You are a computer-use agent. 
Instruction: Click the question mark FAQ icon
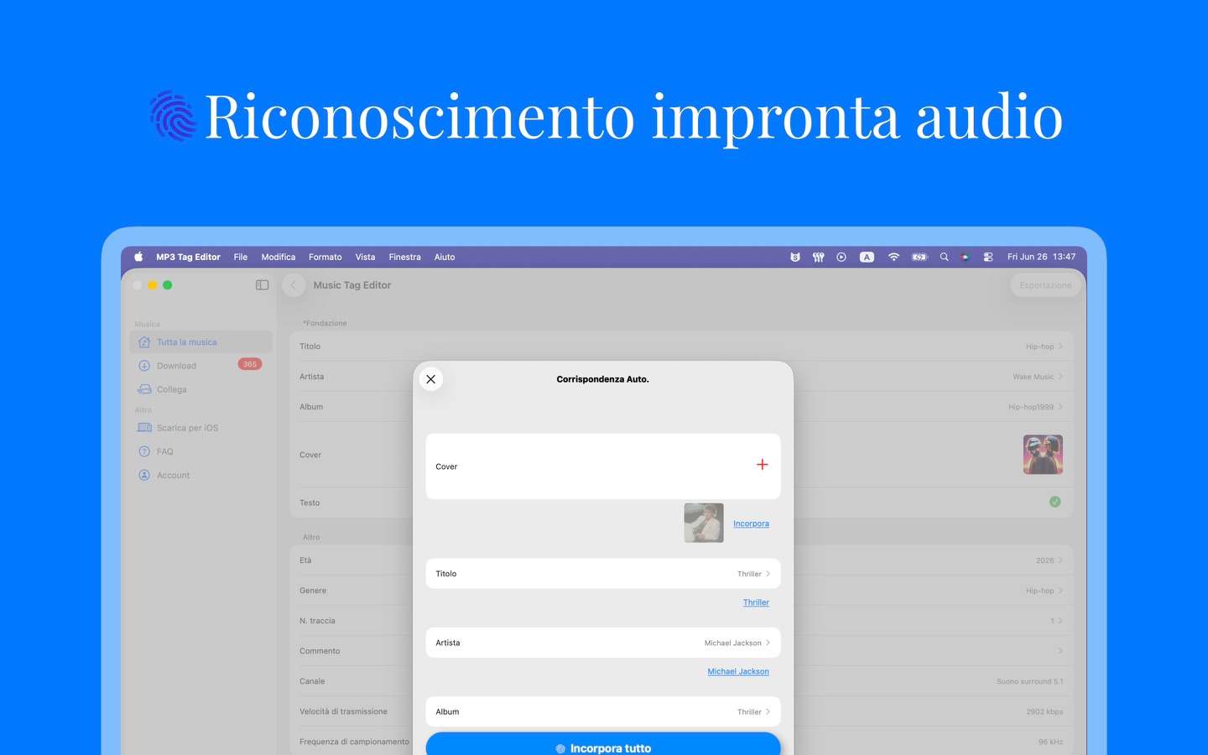(x=144, y=451)
